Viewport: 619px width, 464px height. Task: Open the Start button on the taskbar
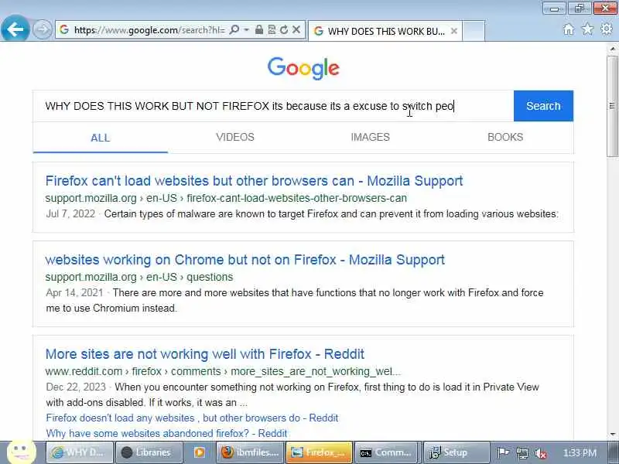click(x=22, y=452)
